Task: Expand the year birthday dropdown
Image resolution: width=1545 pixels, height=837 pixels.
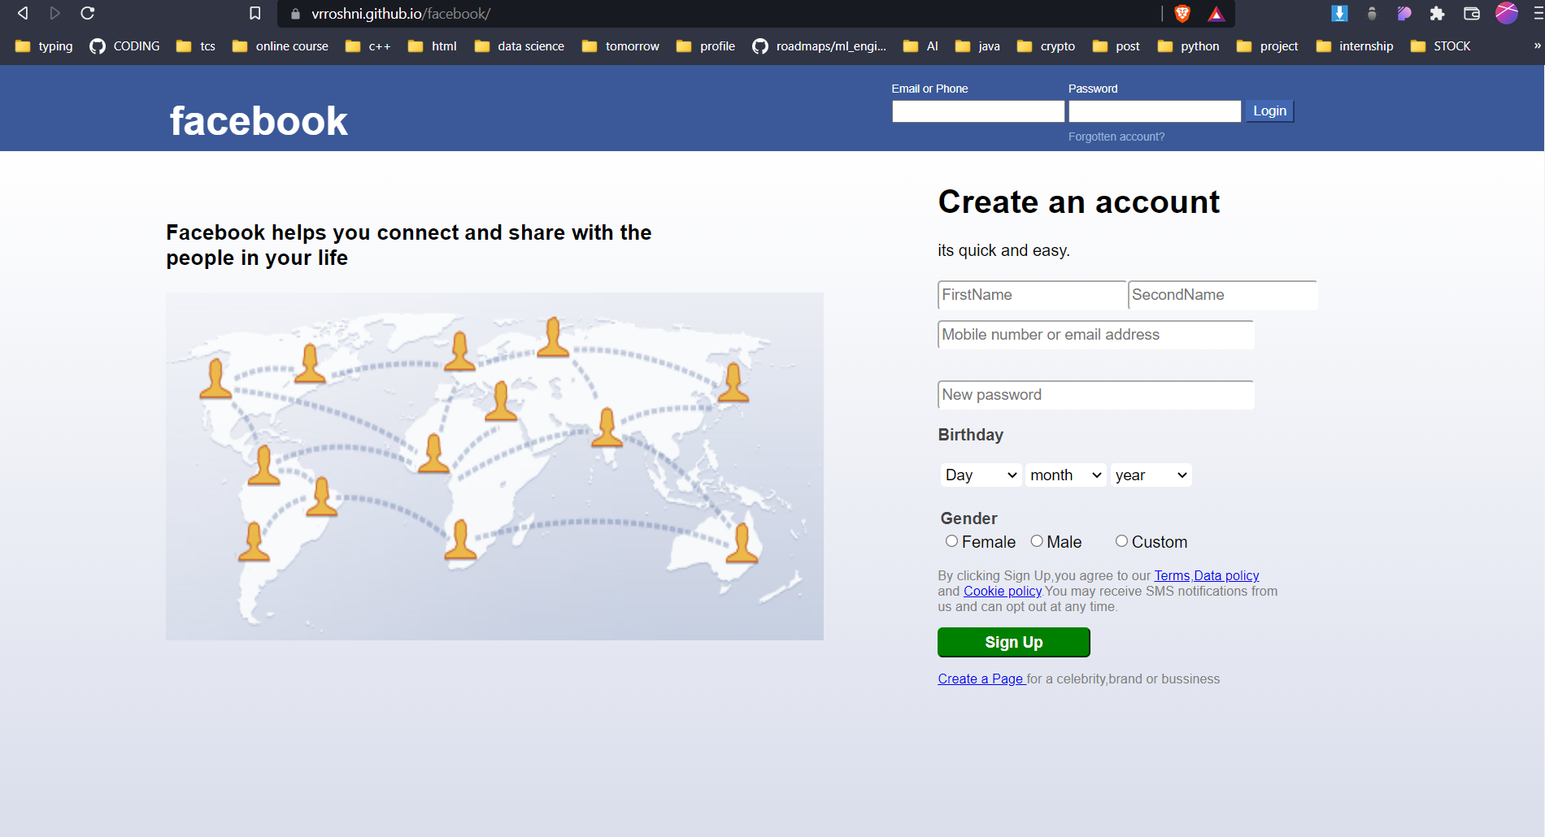Action: [1151, 475]
